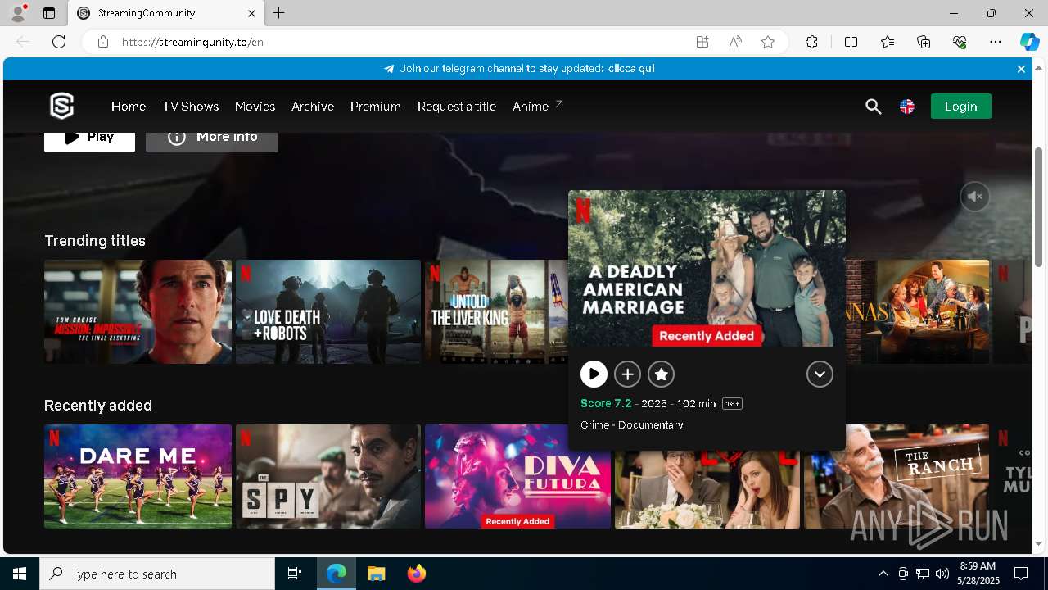Open Untold The Liver King thumbnail
Screen dimensions: 1048x590
[x=496, y=311]
